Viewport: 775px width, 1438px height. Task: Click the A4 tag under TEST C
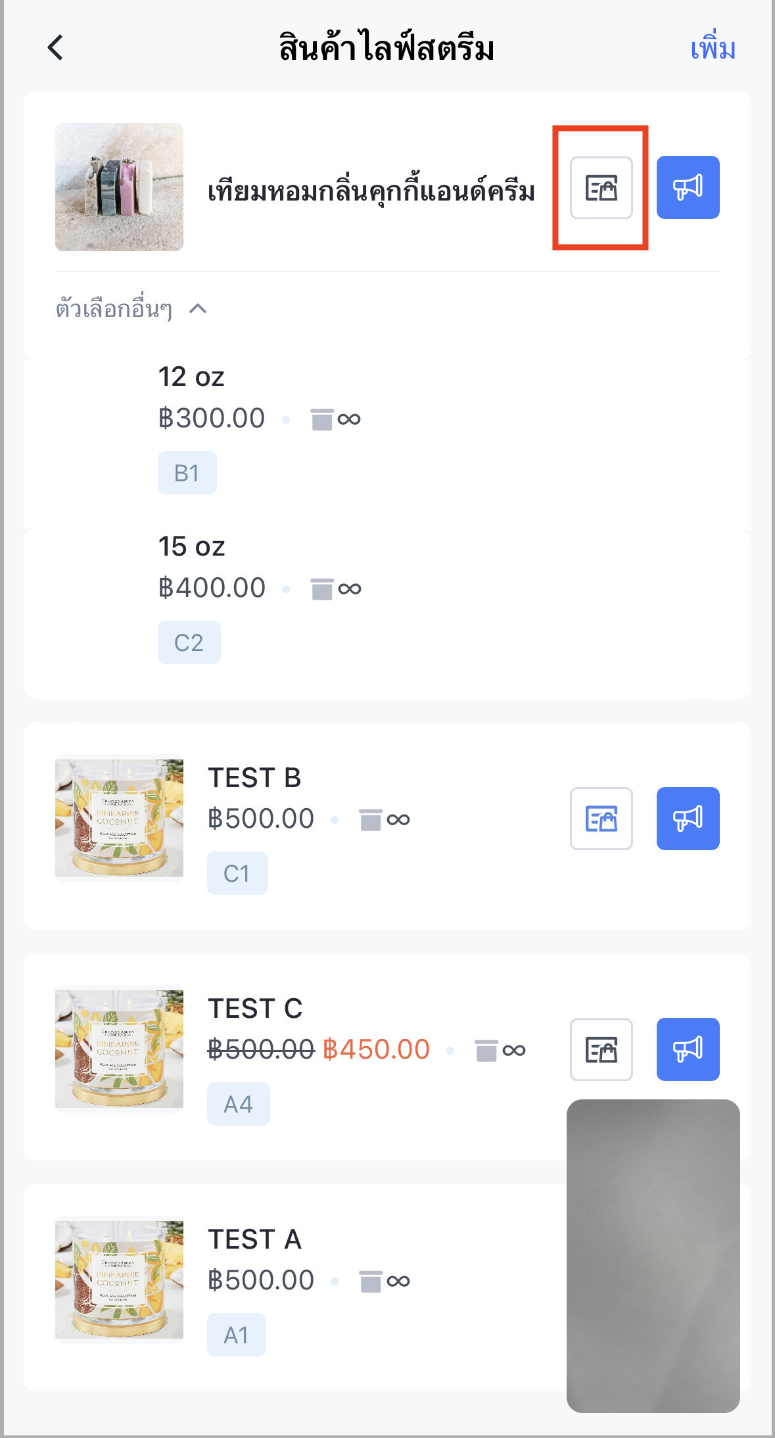tap(238, 1104)
